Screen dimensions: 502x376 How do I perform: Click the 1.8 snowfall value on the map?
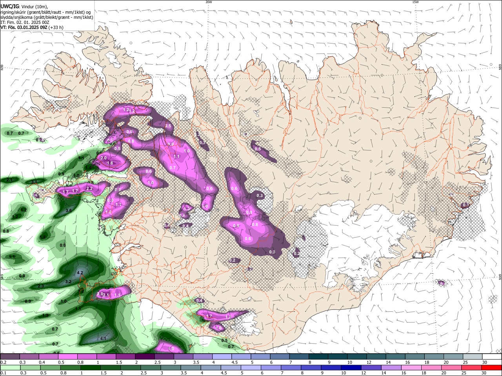(110, 163)
